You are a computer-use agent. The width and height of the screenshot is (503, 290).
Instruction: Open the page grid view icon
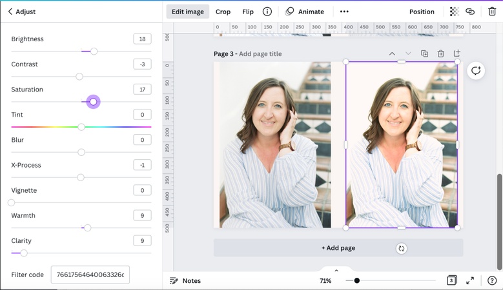click(452, 280)
